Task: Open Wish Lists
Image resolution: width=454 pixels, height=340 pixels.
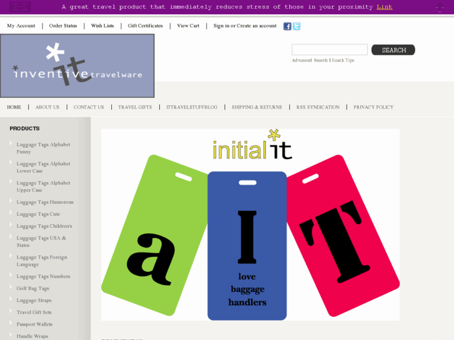Action: coord(102,26)
